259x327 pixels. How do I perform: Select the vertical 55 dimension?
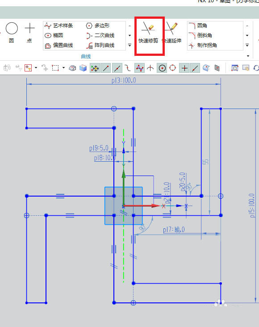pos(205,162)
